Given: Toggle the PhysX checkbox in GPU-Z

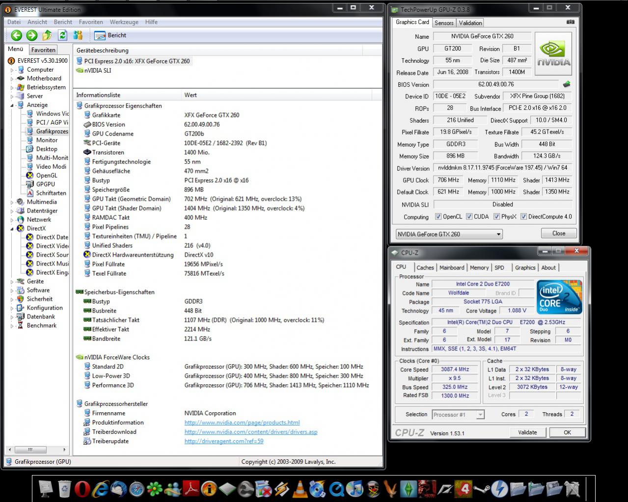Looking at the screenshot, I should (496, 216).
